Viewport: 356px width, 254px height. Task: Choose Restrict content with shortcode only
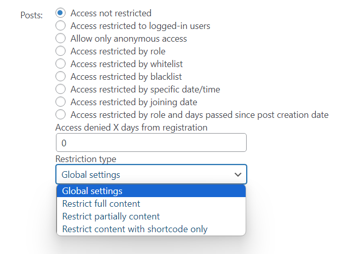(x=151, y=229)
